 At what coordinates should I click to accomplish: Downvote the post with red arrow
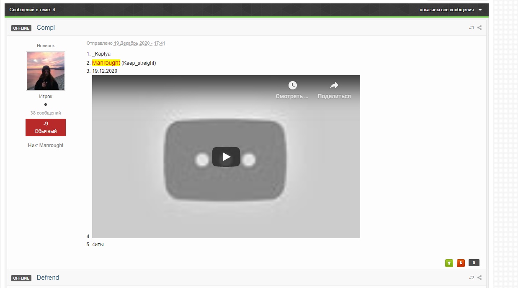[x=461, y=263]
